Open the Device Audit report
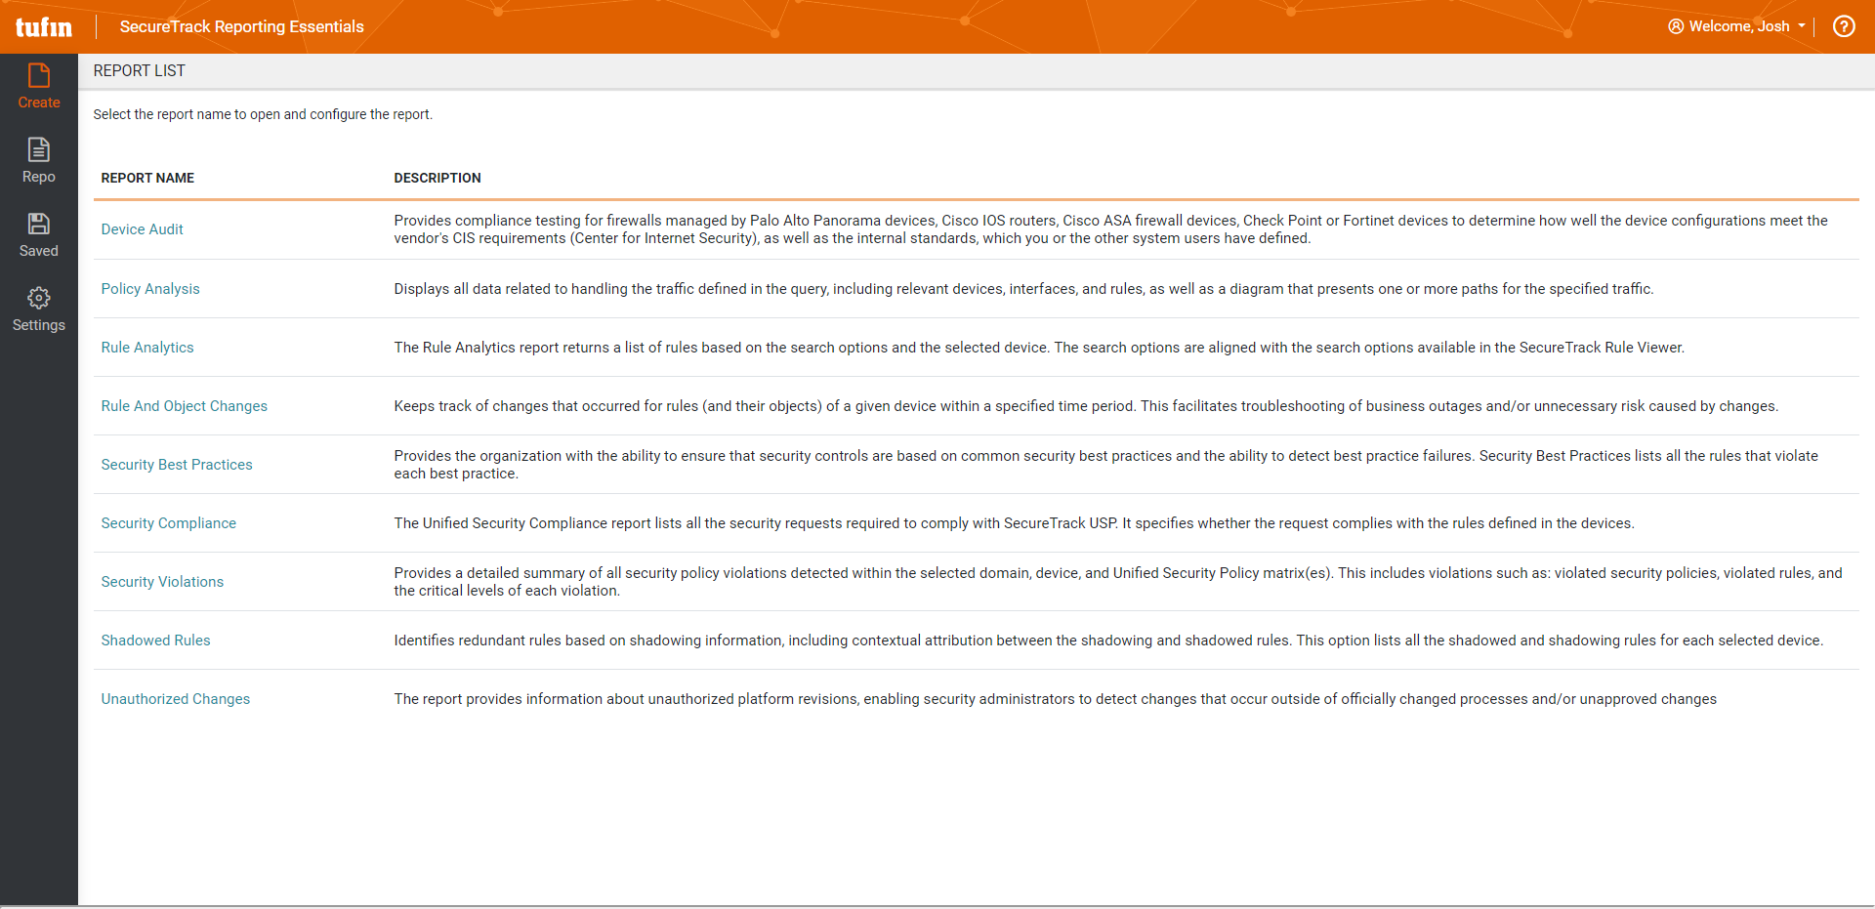The height and width of the screenshot is (909, 1875). coord(142,229)
